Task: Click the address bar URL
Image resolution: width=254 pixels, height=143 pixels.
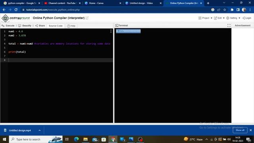Action: (x=53, y=10)
